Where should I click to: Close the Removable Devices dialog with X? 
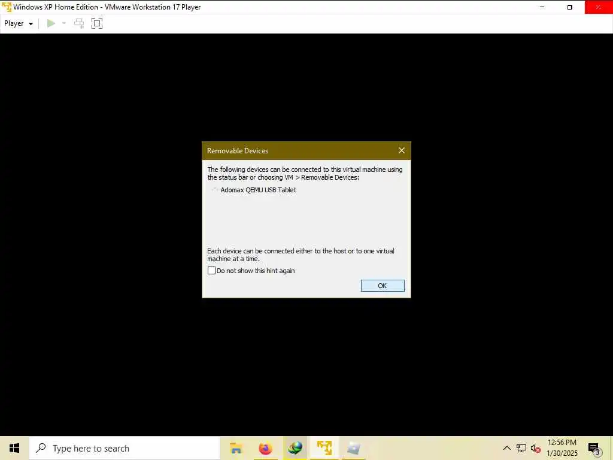tap(402, 150)
